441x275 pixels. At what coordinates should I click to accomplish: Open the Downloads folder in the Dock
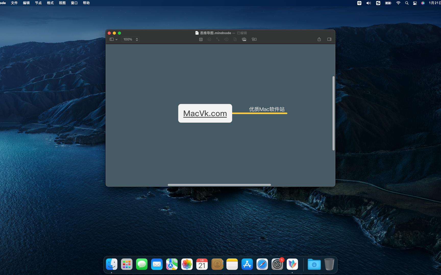pos(314,264)
